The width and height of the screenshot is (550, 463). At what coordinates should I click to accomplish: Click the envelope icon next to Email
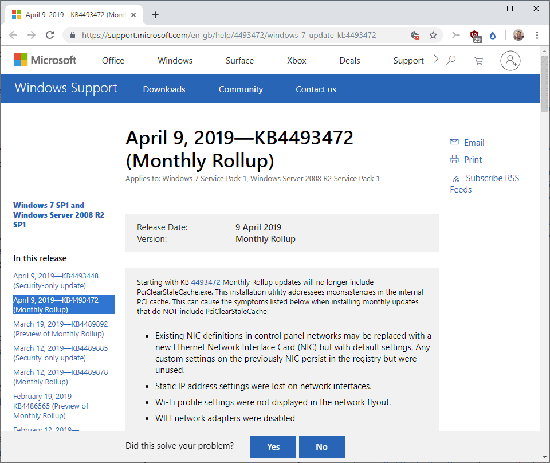tap(454, 142)
